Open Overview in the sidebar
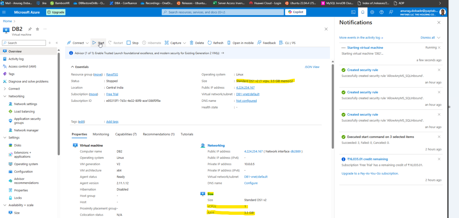 (15, 51)
